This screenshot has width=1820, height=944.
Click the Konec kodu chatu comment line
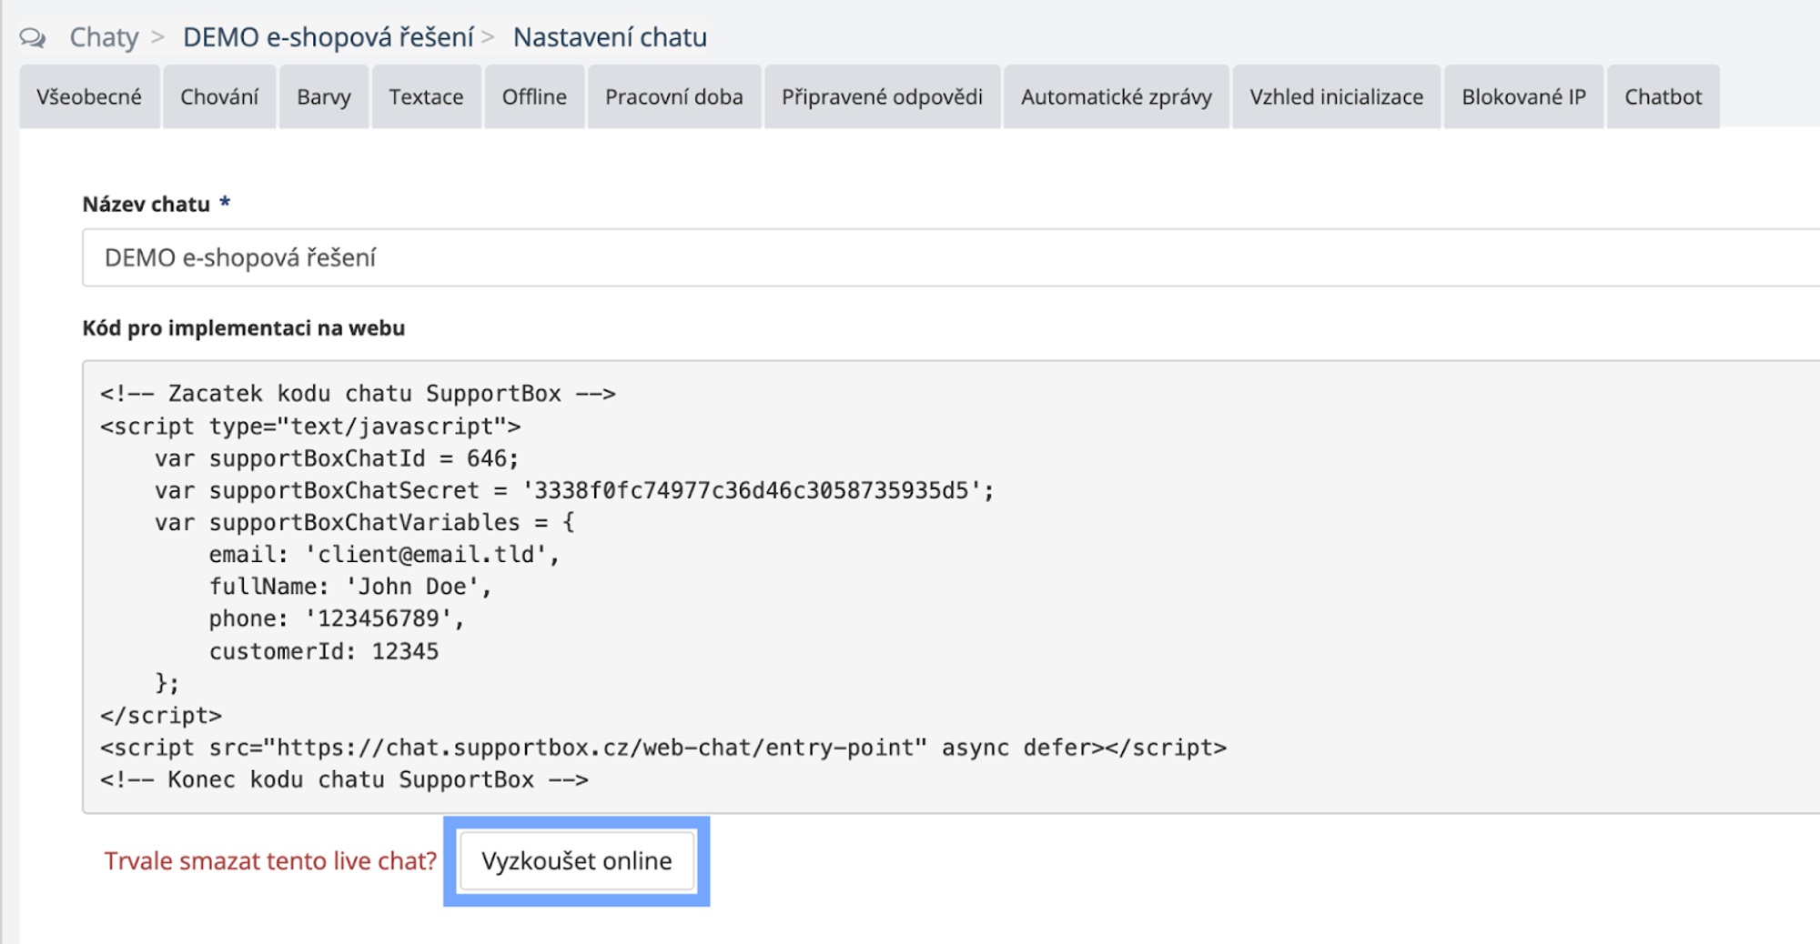344,779
